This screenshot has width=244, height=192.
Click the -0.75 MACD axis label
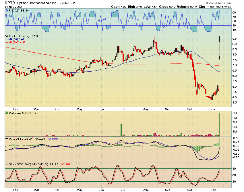[236, 158]
